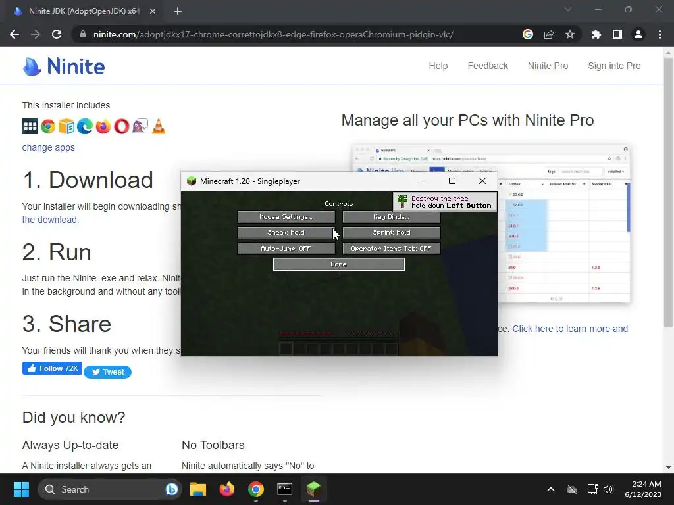Click 'Click here to learn more' link
This screenshot has width=674, height=505.
[570, 329]
